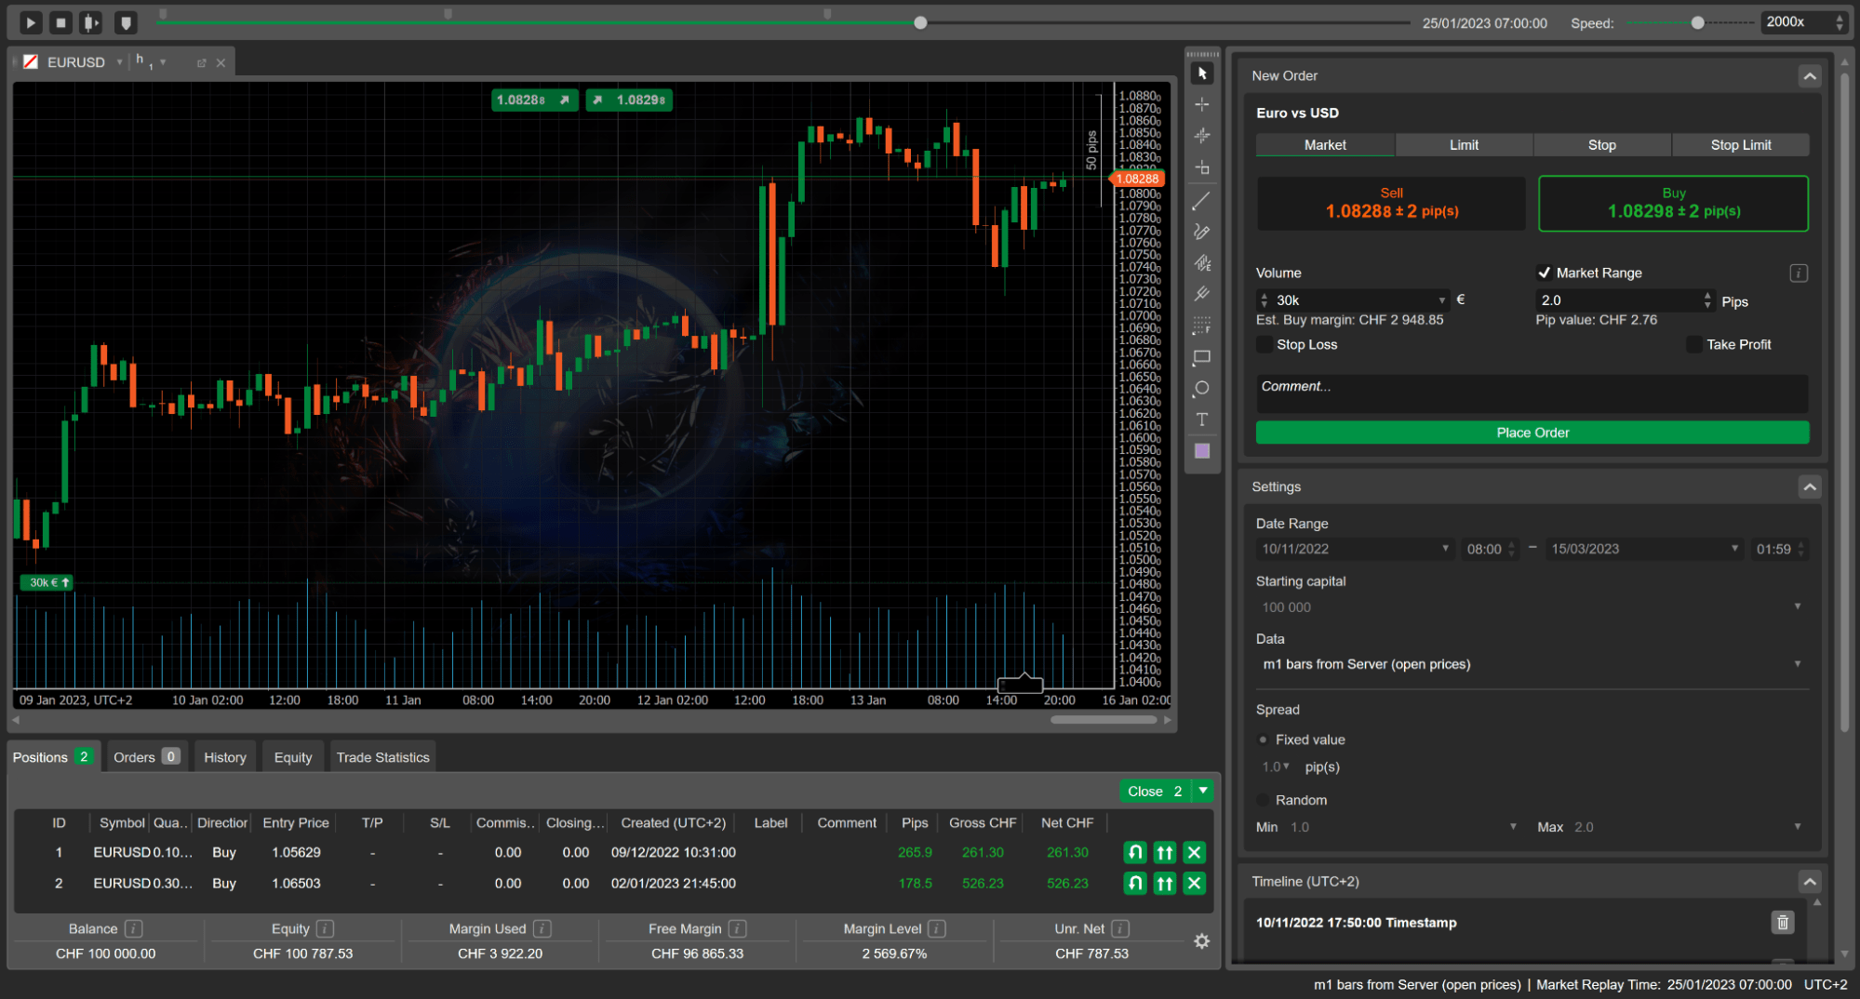The height and width of the screenshot is (999, 1860).
Task: Click the sell price 1.08288 chart button
Action: (x=534, y=100)
